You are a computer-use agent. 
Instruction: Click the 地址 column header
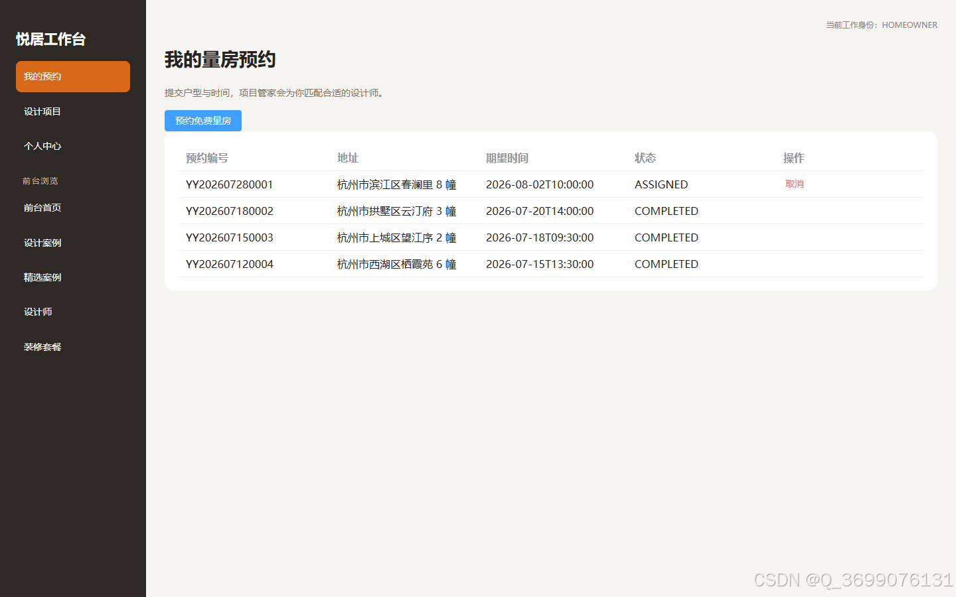348,158
